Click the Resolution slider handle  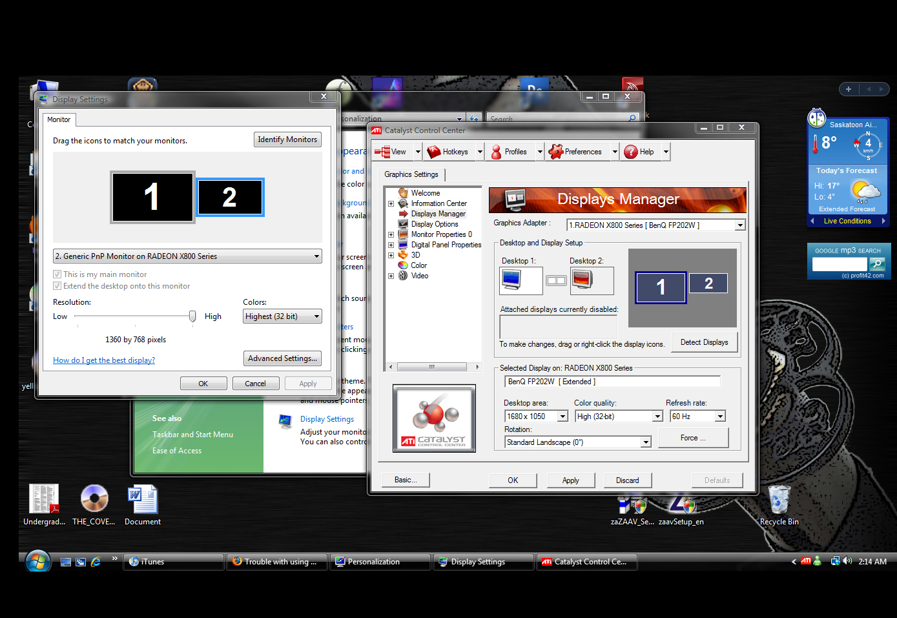tap(192, 316)
